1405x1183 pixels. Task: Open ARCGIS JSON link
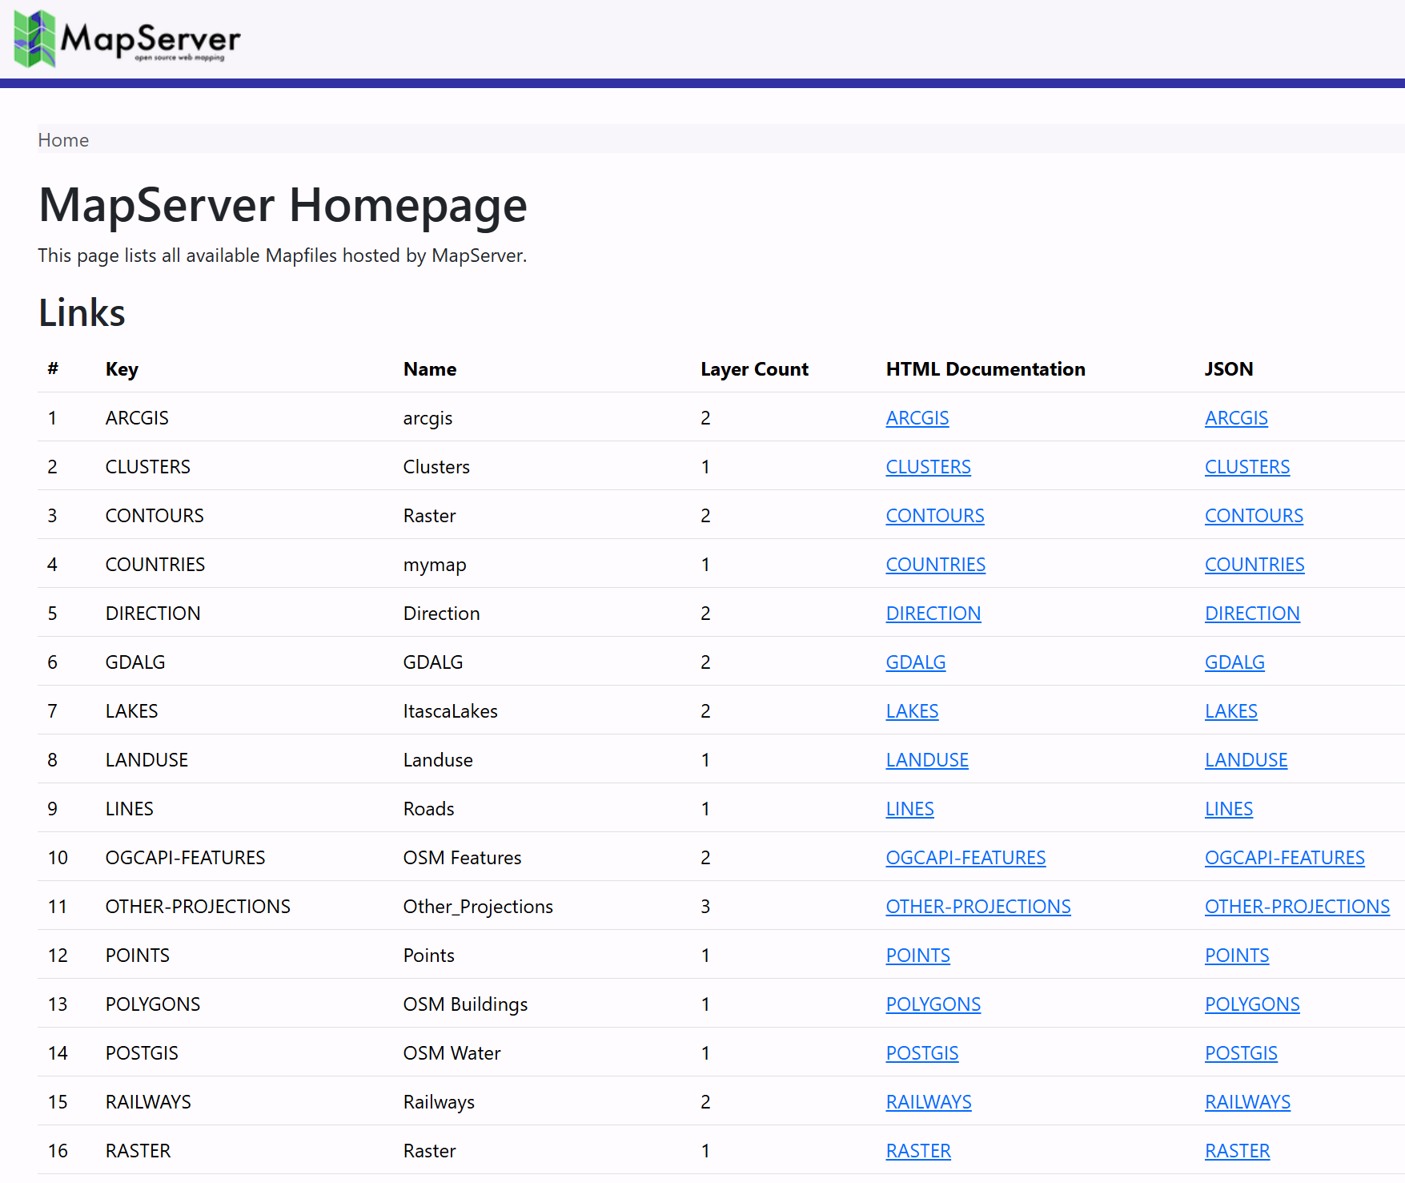click(x=1236, y=418)
